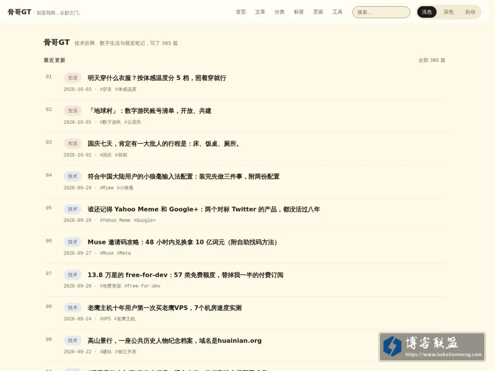Click the #free-for-dev tag
Image resolution: width=495 pixels, height=371 pixels.
click(x=142, y=286)
